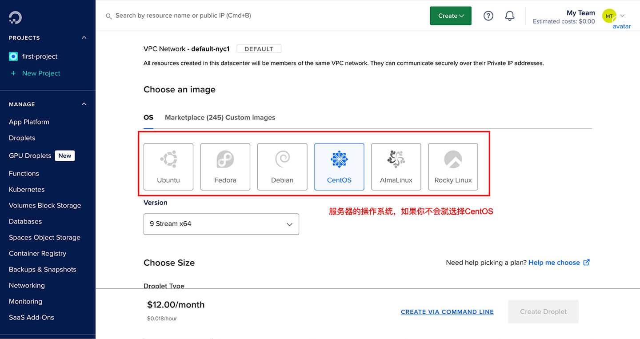Open SaaS Add-Ons in sidebar
The height and width of the screenshot is (339, 640).
pos(32,317)
